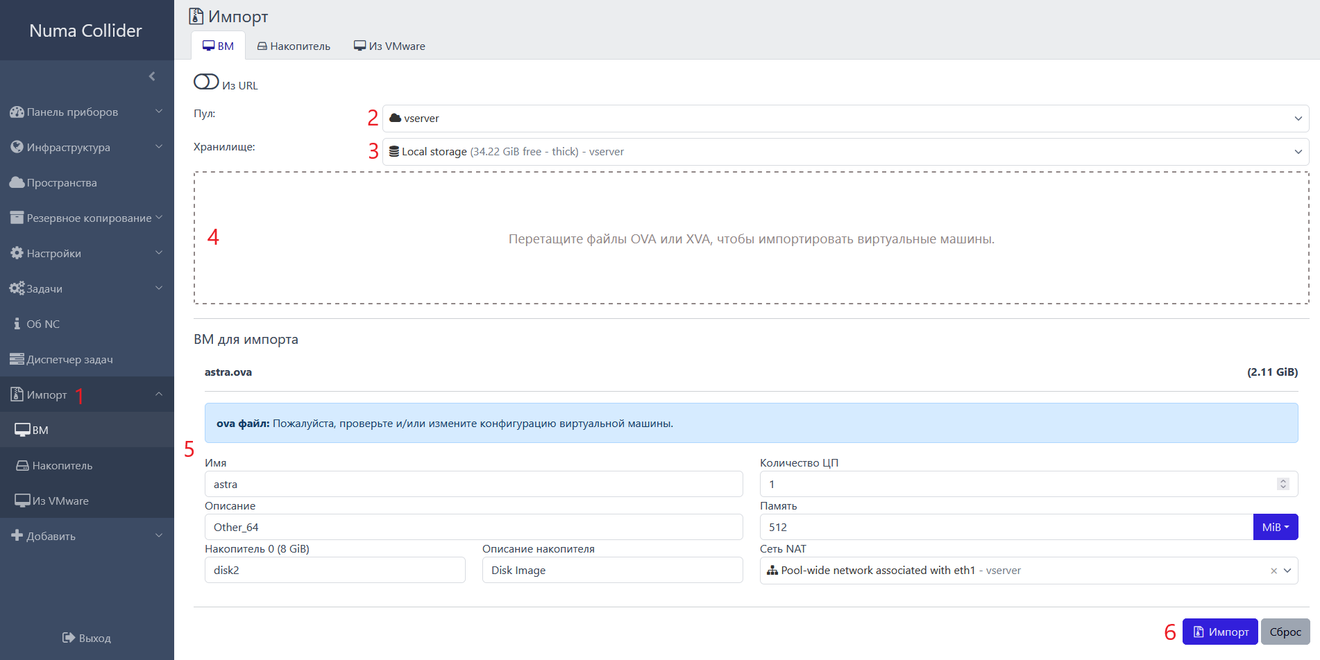Click the database icon in Хранилище field
Viewport: 1320px width, 660px height.
pyautogui.click(x=394, y=151)
